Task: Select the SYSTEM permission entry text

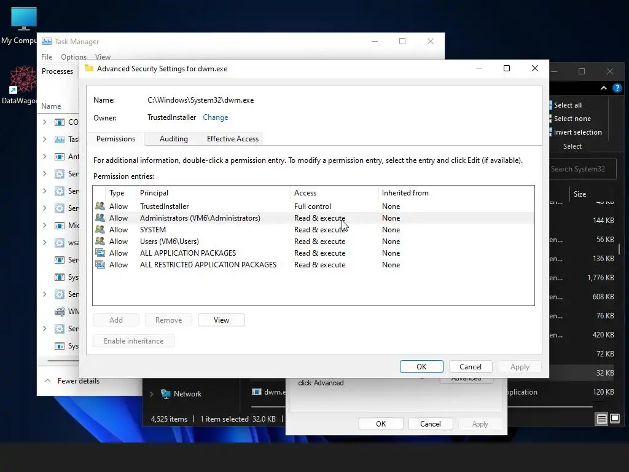Action: pos(152,230)
